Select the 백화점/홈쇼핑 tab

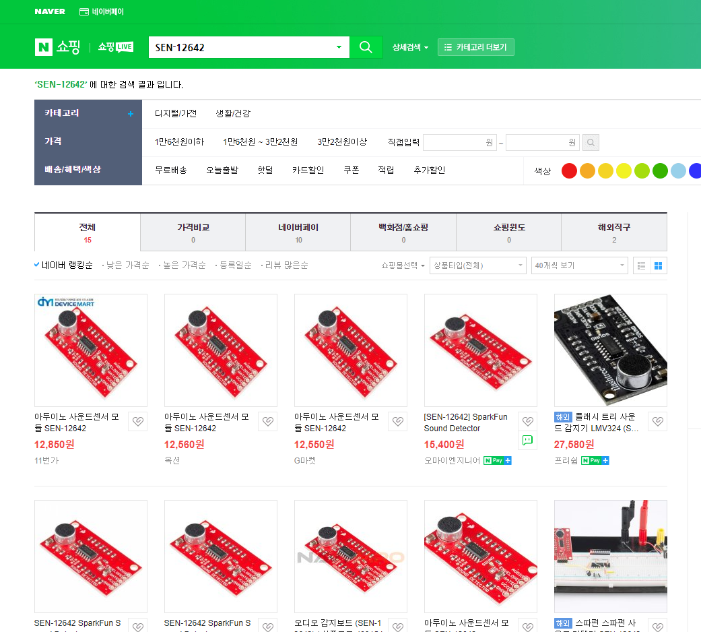tap(403, 232)
